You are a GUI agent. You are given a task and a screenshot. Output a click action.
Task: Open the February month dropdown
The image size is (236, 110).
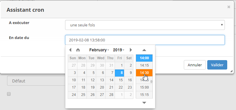click(99, 50)
